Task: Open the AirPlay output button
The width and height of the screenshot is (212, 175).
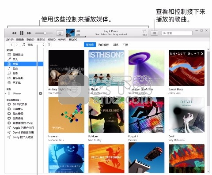Action: (x=60, y=33)
